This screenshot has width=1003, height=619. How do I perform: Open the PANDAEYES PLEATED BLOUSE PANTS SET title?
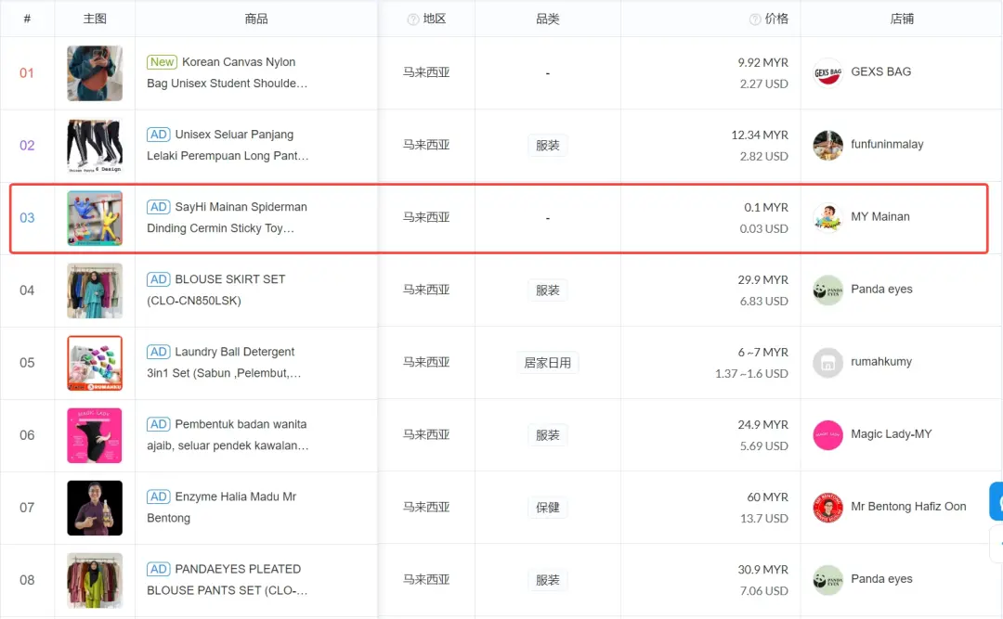[228, 579]
